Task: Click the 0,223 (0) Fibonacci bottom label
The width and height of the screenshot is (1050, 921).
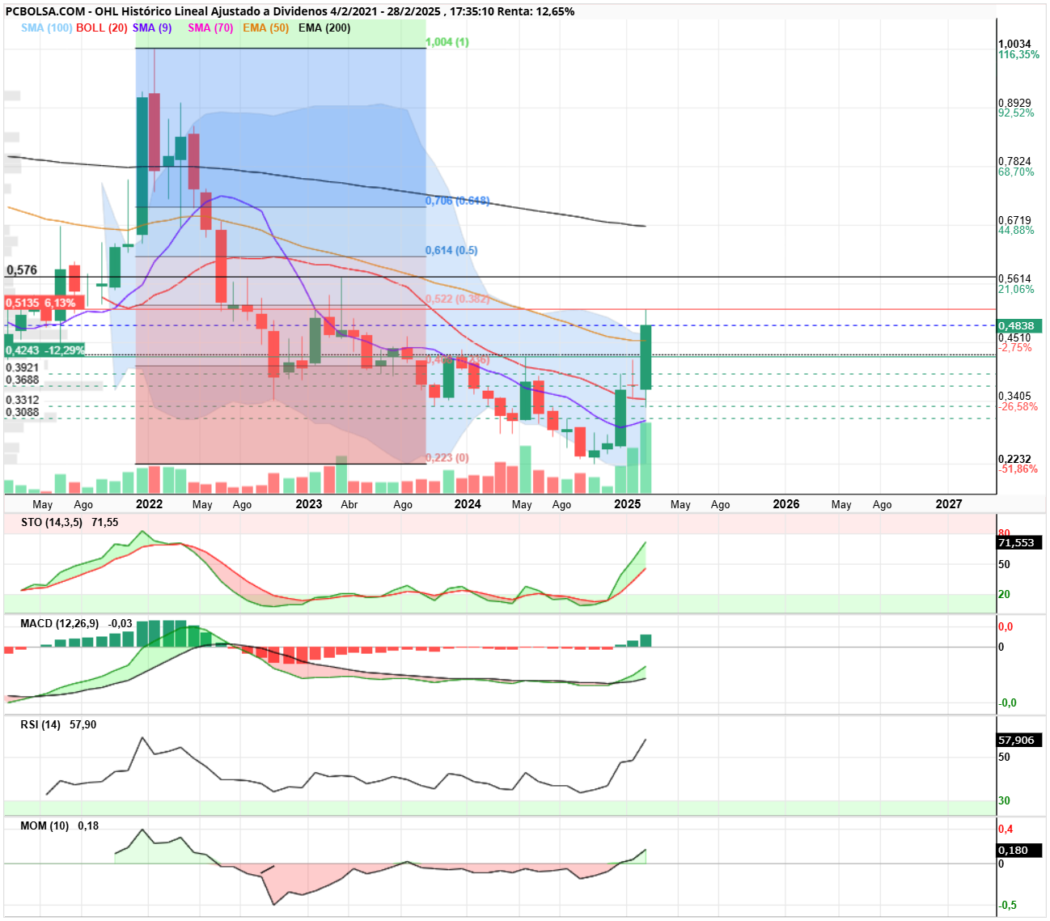Action: [x=447, y=458]
